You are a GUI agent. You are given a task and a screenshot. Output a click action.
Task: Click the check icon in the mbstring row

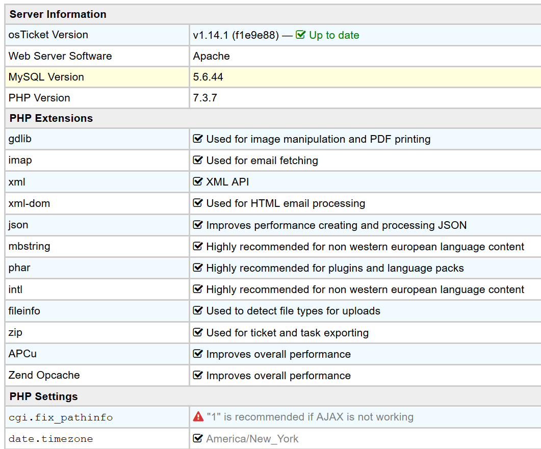[198, 246]
